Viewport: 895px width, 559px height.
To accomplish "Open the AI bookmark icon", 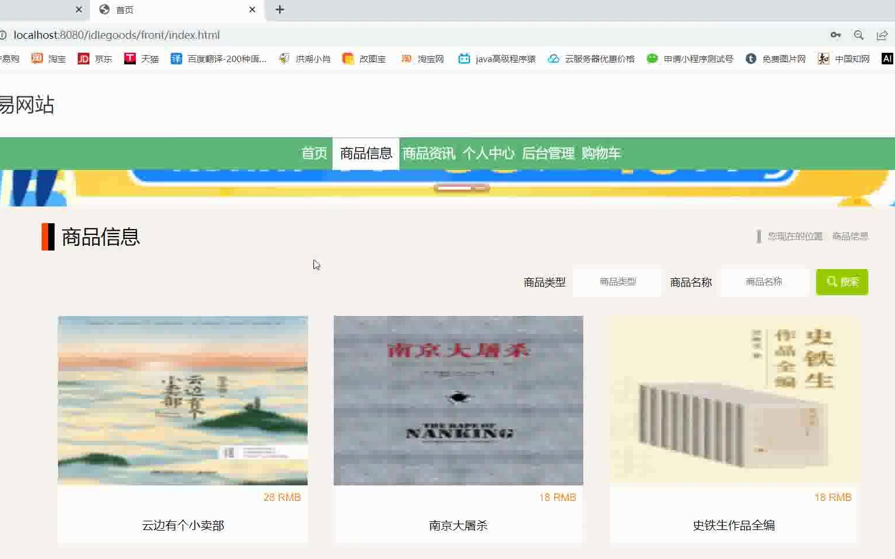I will tap(887, 59).
